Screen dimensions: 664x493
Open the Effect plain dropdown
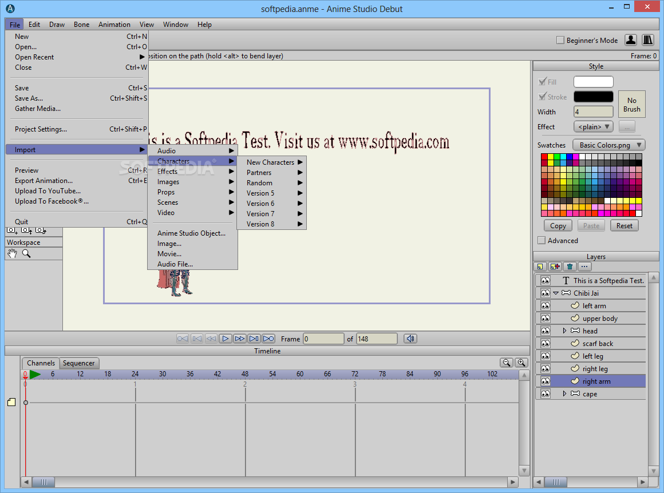593,126
